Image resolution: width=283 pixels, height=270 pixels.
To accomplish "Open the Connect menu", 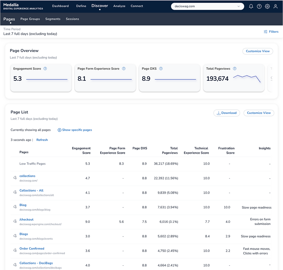I will 137,6.
